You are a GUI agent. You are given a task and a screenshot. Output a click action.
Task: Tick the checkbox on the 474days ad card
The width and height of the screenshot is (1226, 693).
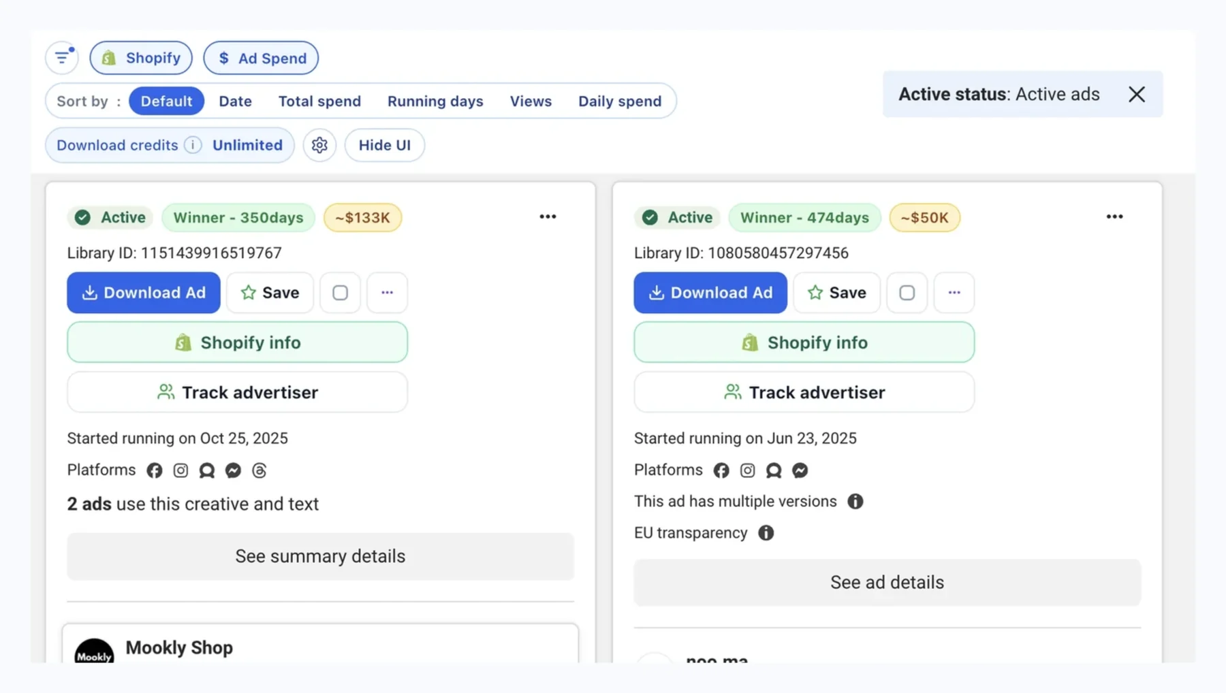coord(907,293)
